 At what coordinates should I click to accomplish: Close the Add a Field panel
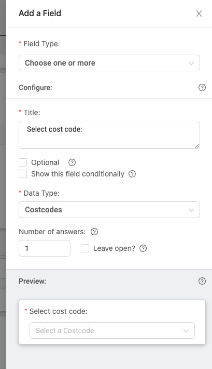pos(199,14)
